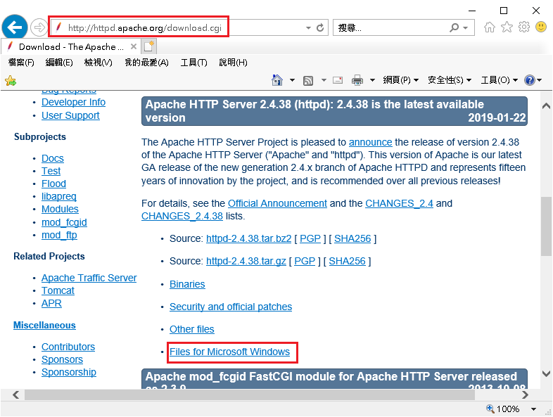Click the announce link
The width and height of the screenshot is (553, 417).
370,143
